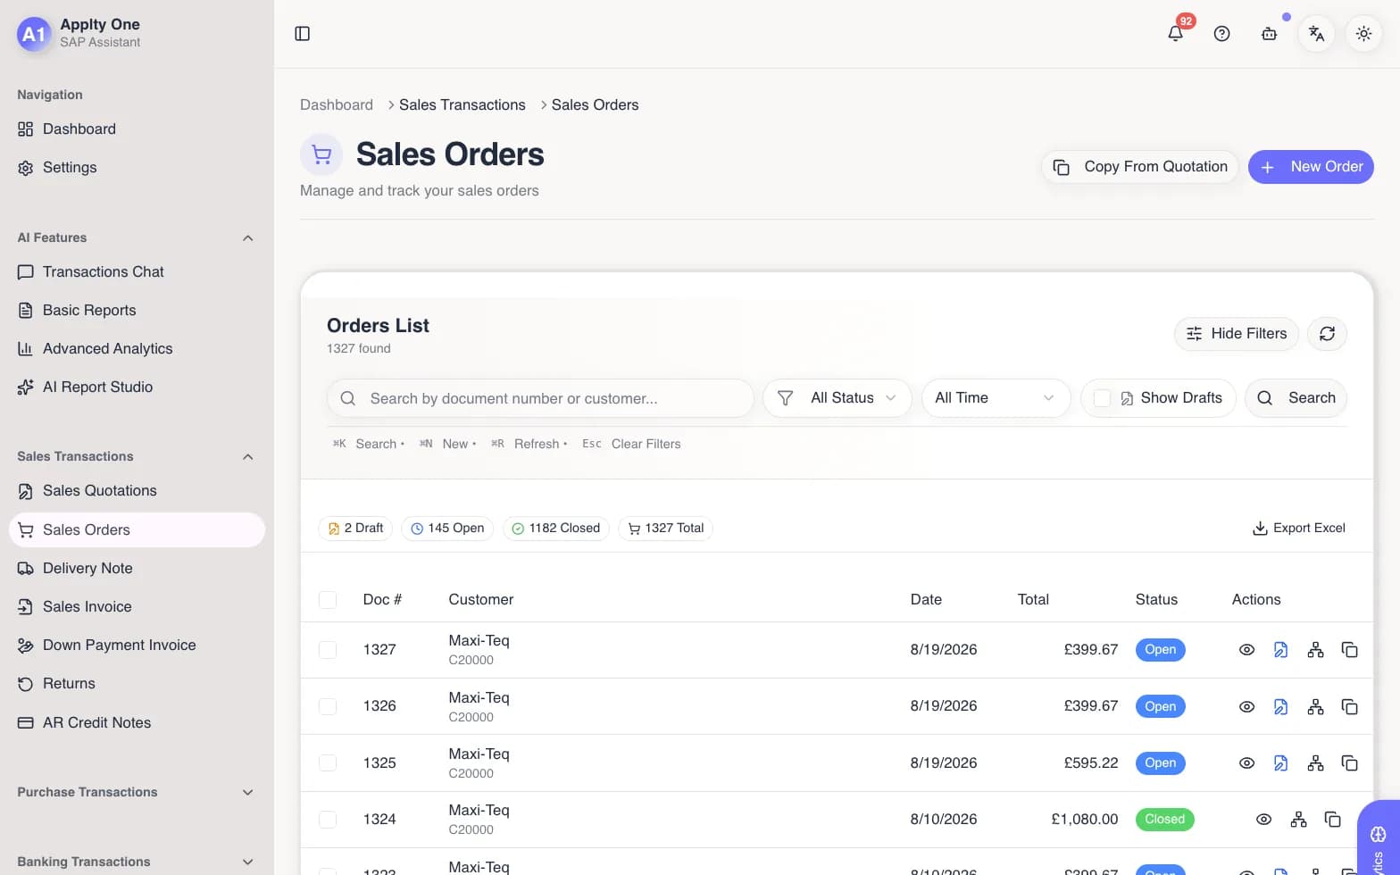This screenshot has height=875, width=1400.
Task: Collapse the sidebar with the panel toggle icon
Action: (x=302, y=34)
